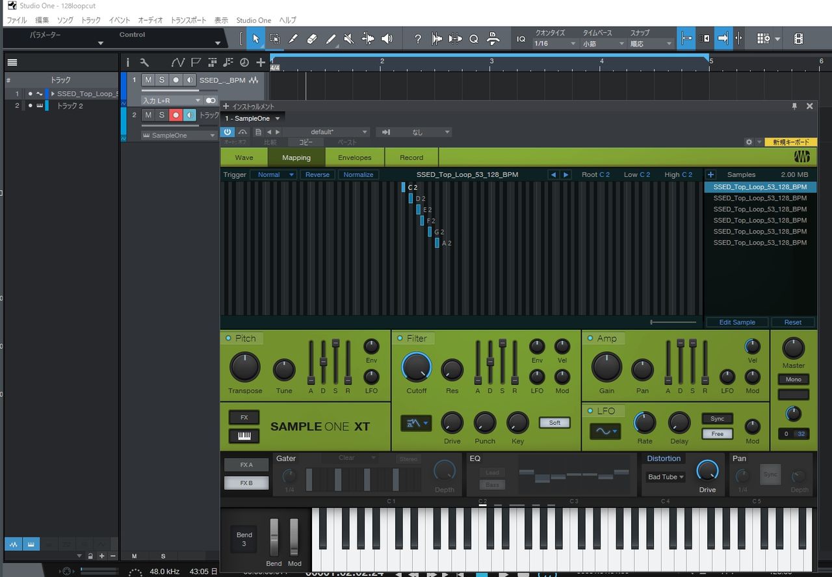Click the Normalize button
Image resolution: width=832 pixels, height=577 pixels.
tap(359, 174)
